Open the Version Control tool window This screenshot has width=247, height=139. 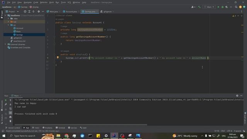pyautogui.click(x=12, y=128)
